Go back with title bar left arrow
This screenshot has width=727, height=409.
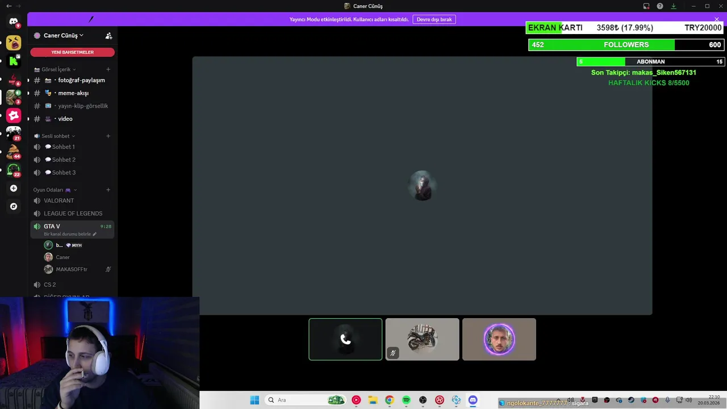click(9, 6)
